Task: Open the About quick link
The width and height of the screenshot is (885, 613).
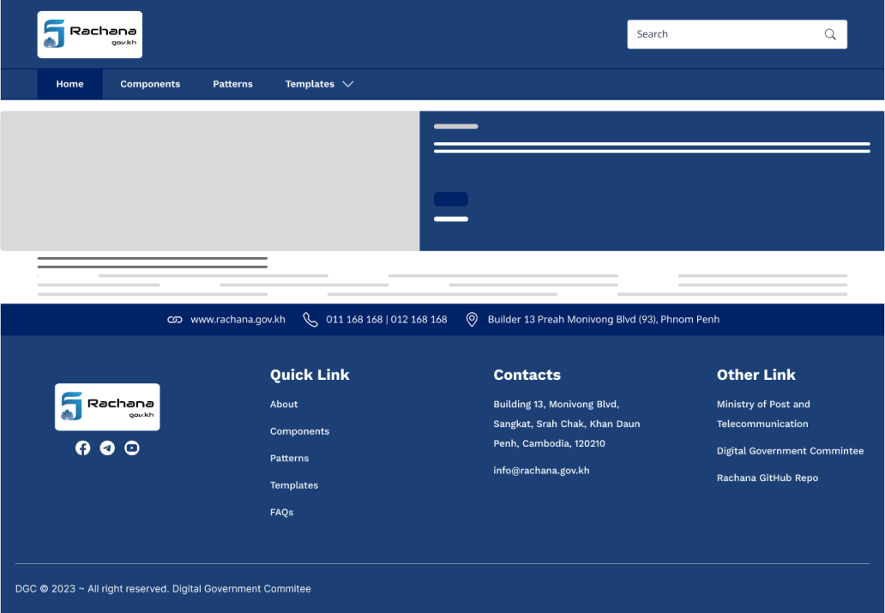Action: point(284,405)
